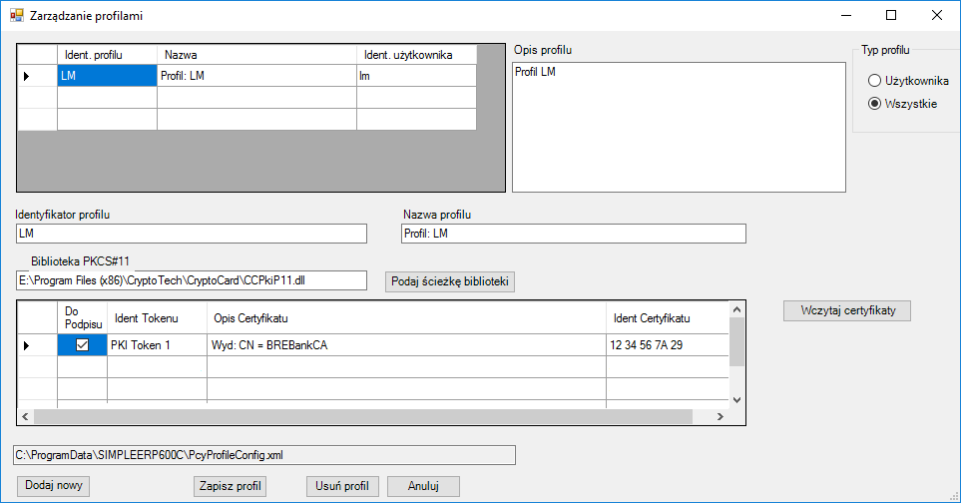Close the Zarządzanie profilami window
The height and width of the screenshot is (503, 962).
[937, 15]
